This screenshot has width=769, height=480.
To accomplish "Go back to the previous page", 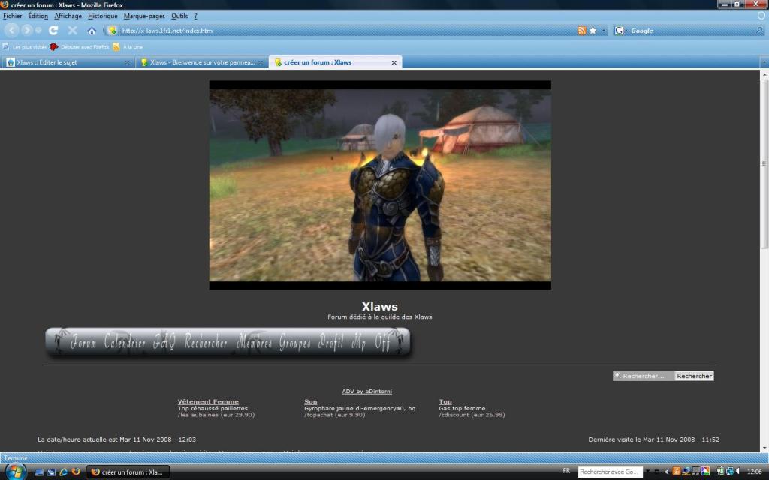I will click(x=11, y=30).
